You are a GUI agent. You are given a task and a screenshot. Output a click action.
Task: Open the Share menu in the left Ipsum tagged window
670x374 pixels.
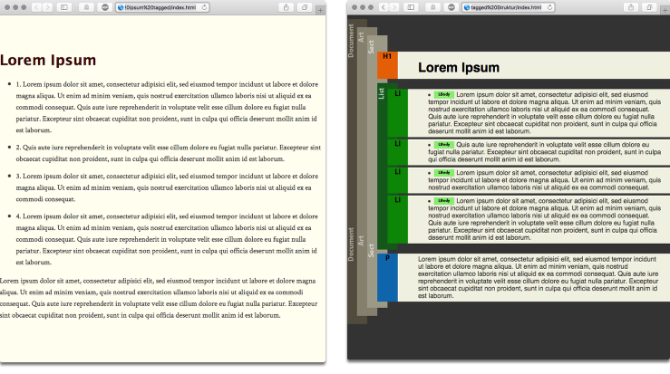point(286,7)
